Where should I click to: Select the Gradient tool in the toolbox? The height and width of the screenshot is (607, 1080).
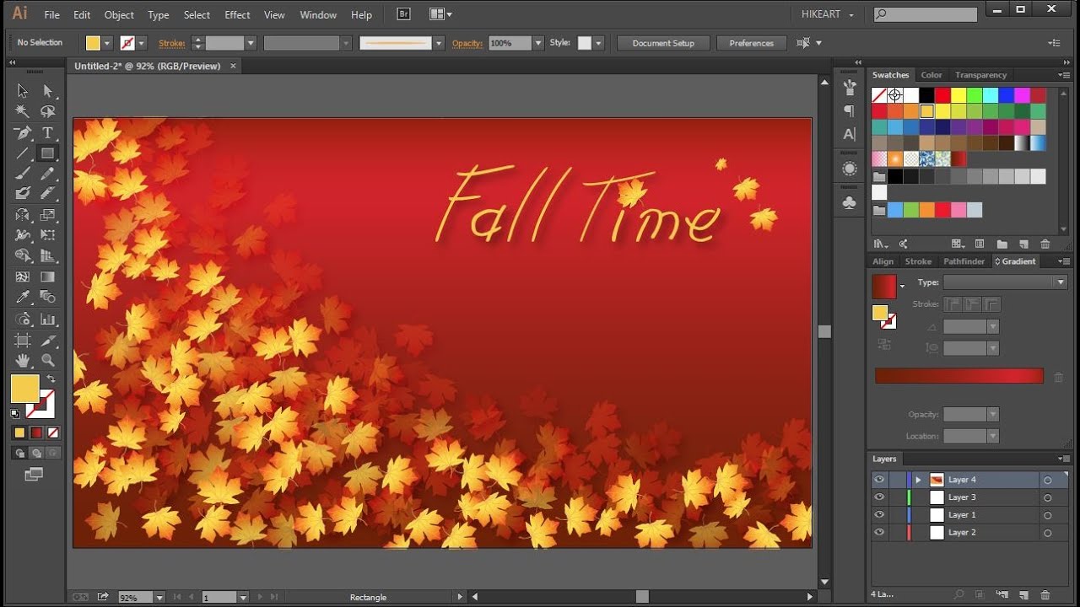(48, 277)
